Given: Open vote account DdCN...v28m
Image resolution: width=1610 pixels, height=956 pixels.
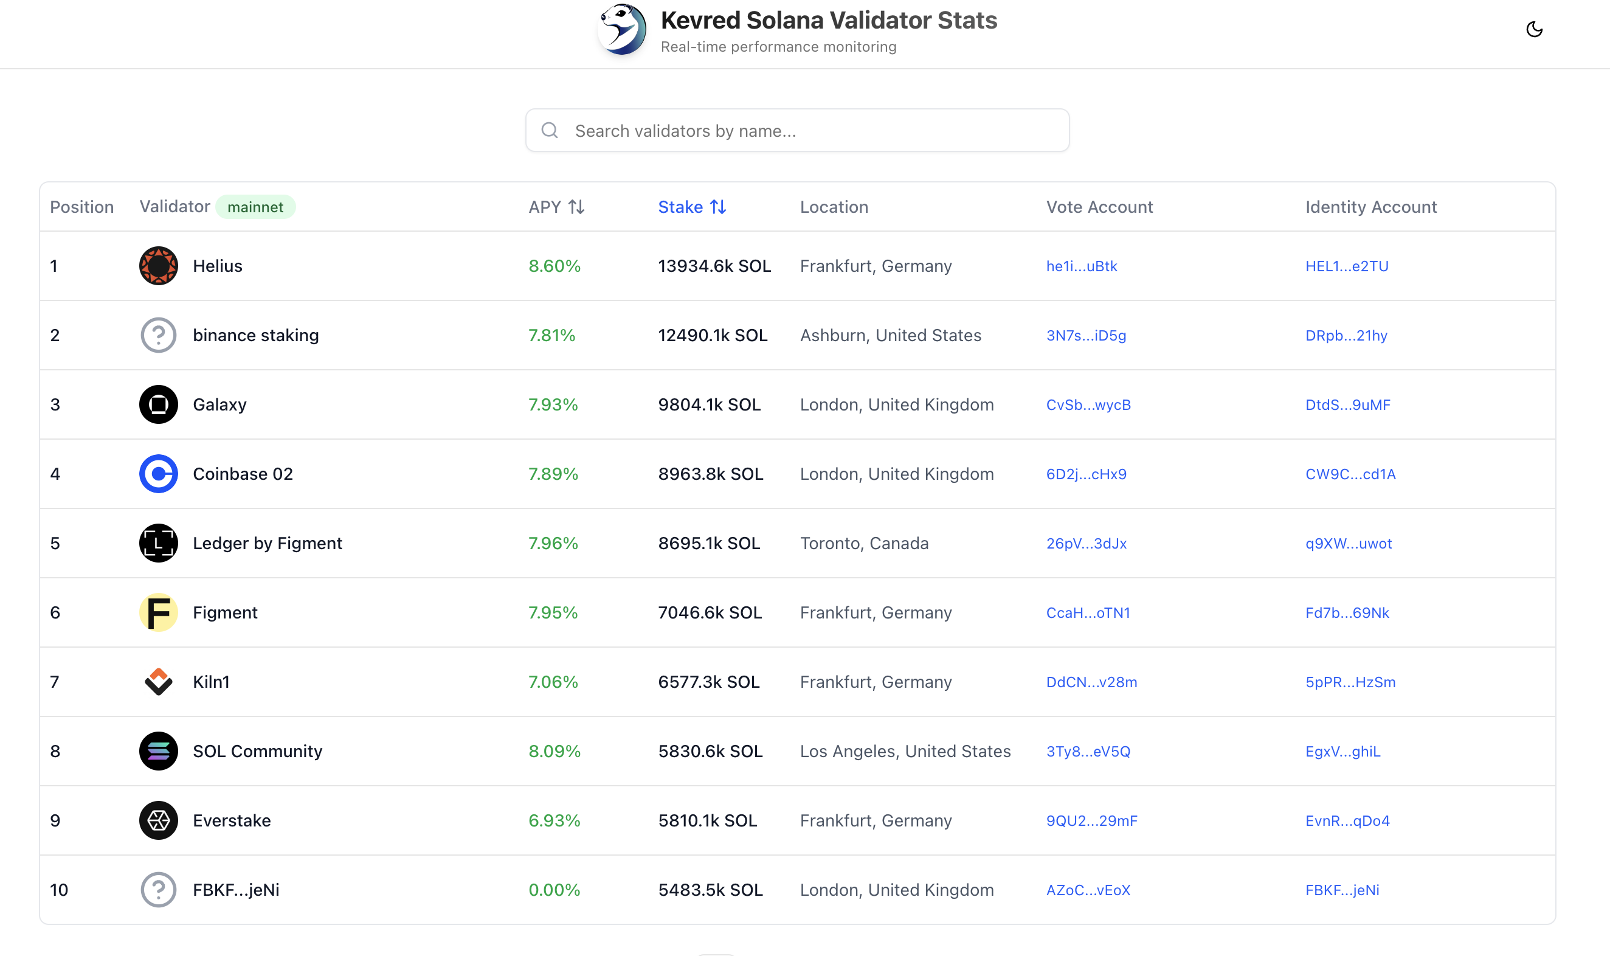Looking at the screenshot, I should [1091, 682].
